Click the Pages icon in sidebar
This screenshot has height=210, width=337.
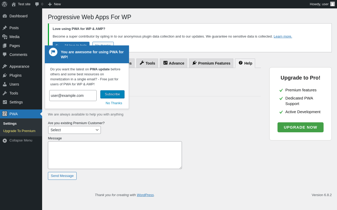(5, 46)
